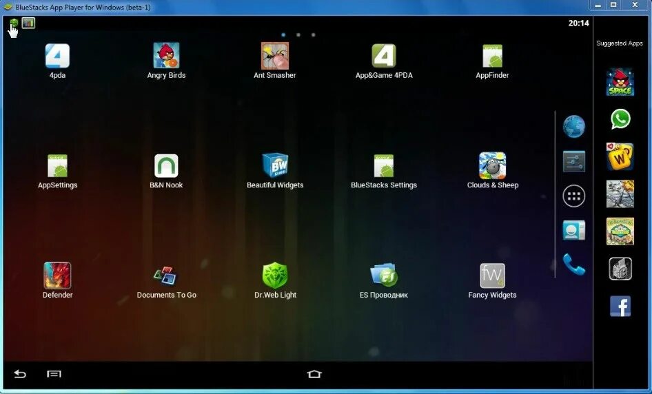
Task: Open the aerial battle game suggested app
Action: tap(620, 194)
